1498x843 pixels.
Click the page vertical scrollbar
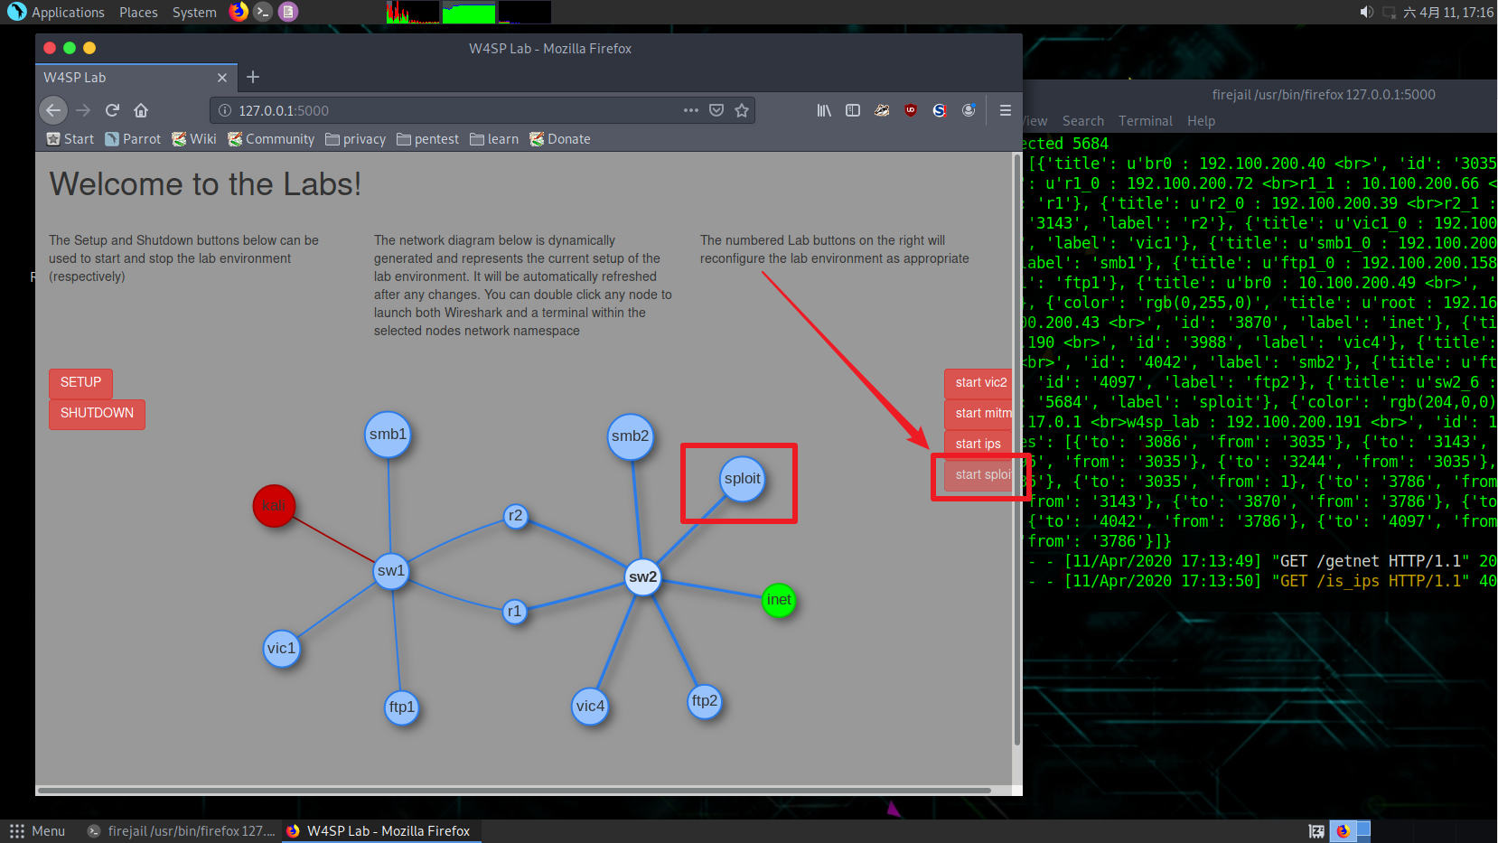[1017, 449]
